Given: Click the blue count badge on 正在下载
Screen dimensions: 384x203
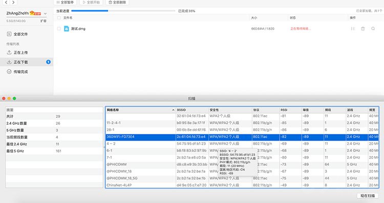Looking at the screenshot, I should coord(48,62).
